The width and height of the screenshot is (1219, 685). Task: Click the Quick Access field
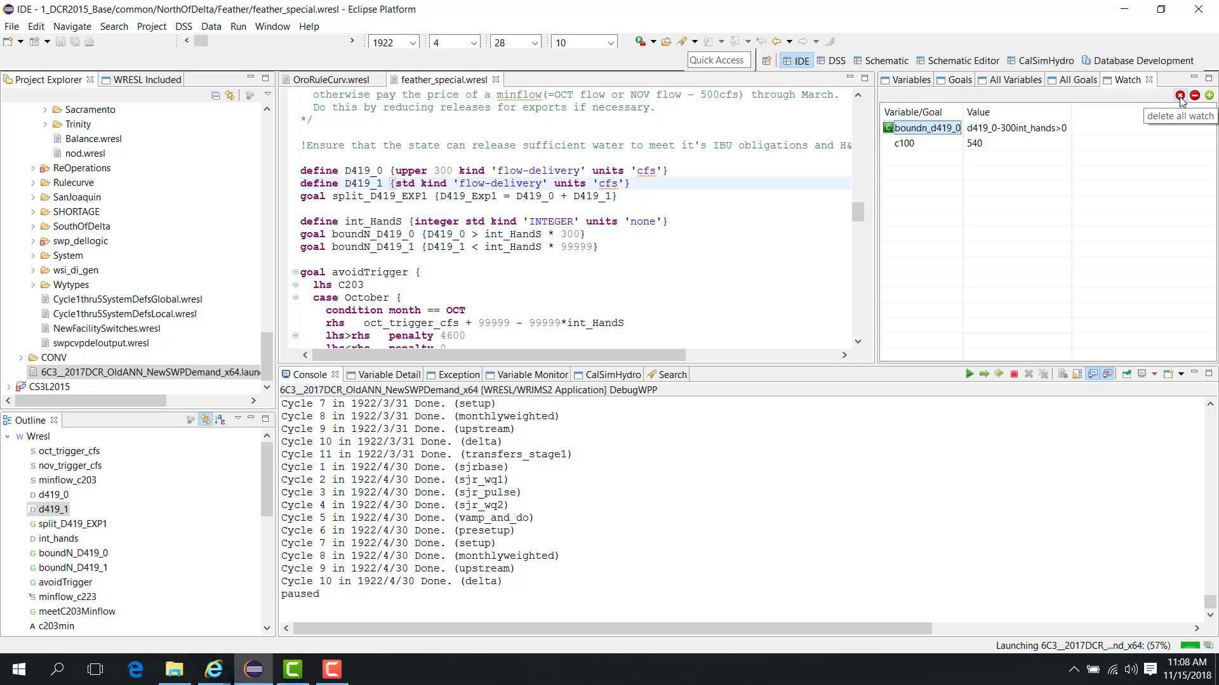coord(719,60)
